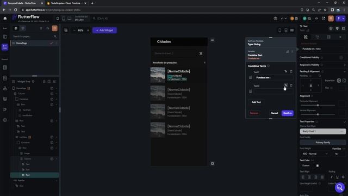Open the run mode dropdown arrow top right
Viewport: 348px width, 196px height.
pyautogui.click(x=343, y=19)
